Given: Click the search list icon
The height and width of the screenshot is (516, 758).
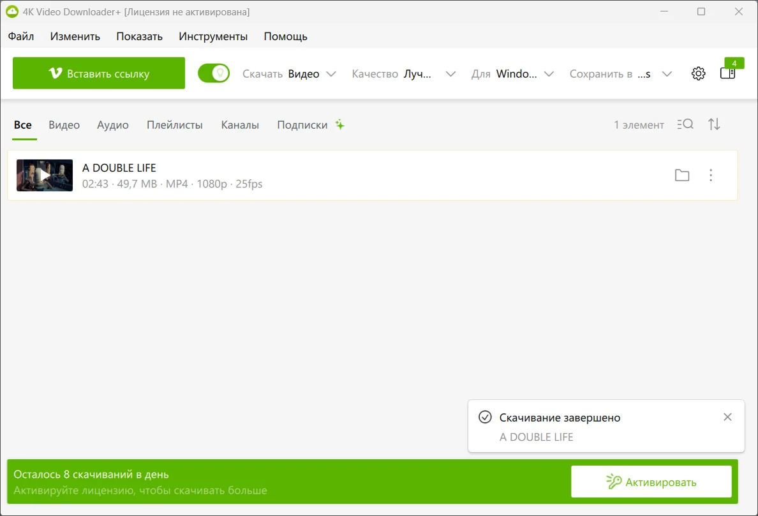Looking at the screenshot, I should click(685, 124).
